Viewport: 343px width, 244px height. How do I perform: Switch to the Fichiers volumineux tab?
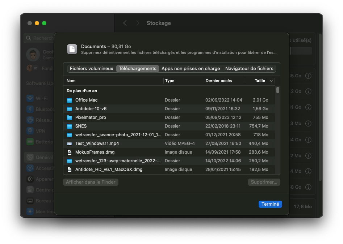click(x=91, y=69)
